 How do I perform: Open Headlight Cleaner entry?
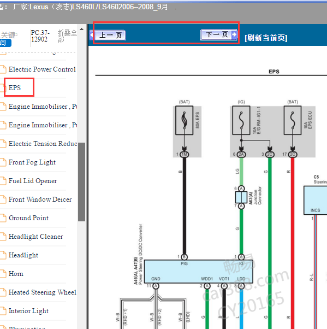coord(35,237)
